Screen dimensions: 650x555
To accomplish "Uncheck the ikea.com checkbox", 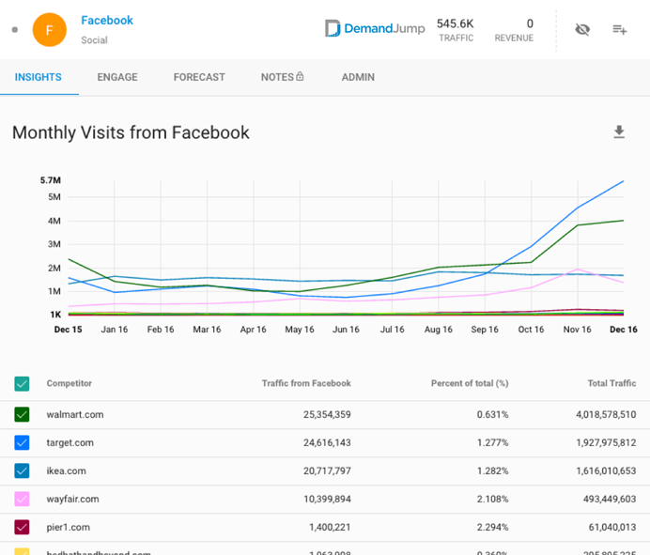I will click(22, 470).
